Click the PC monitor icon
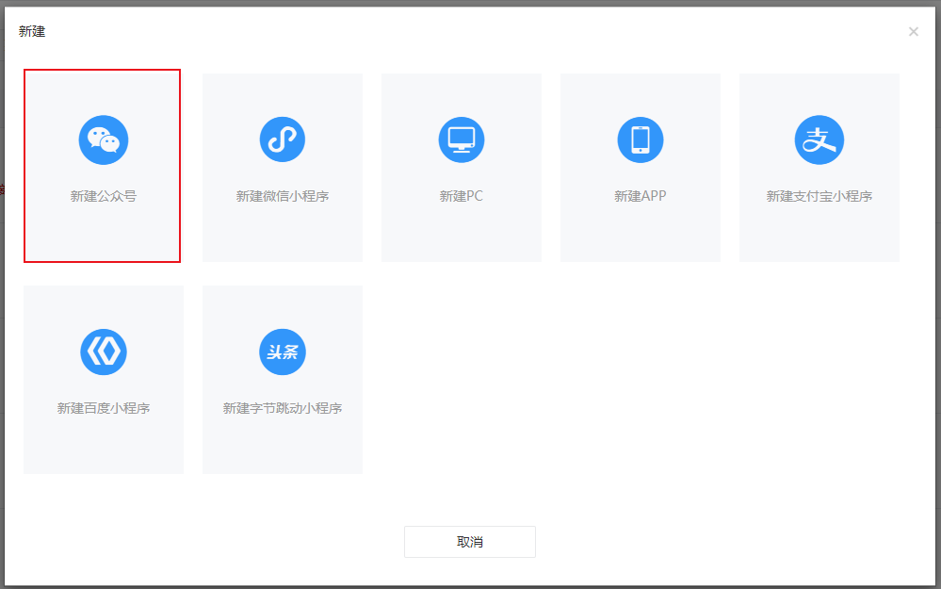The height and width of the screenshot is (589, 941). click(x=461, y=139)
